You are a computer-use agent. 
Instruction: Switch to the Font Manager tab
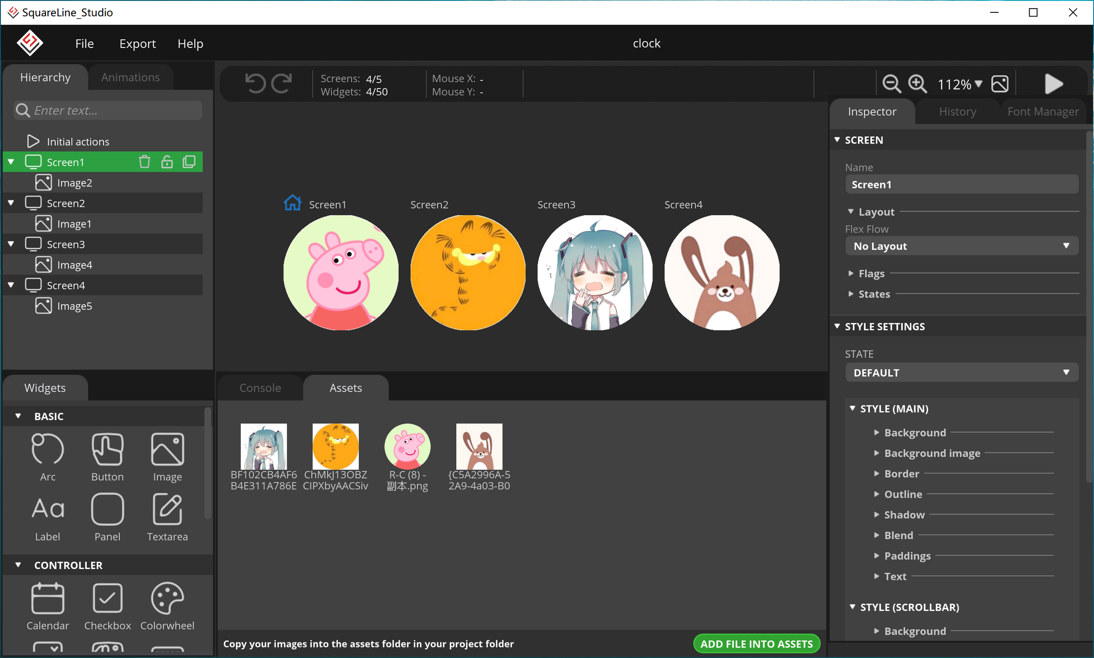pos(1042,112)
